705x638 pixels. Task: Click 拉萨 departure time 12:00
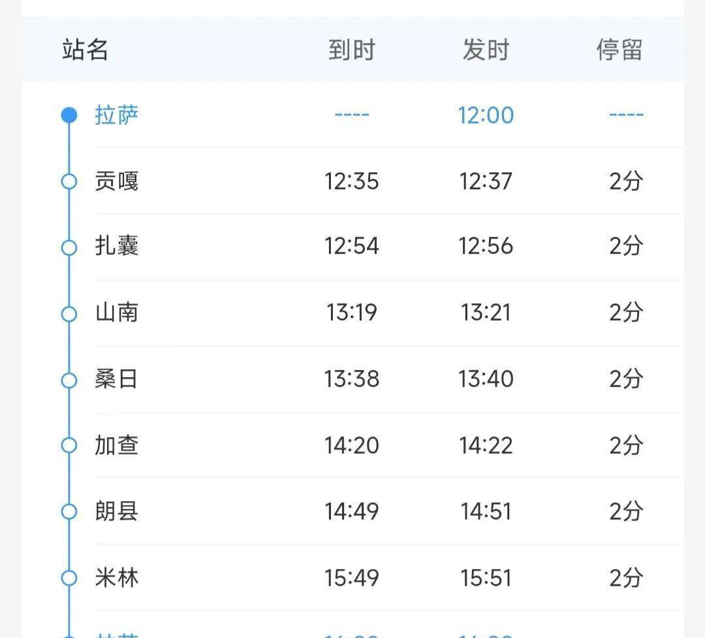pyautogui.click(x=486, y=115)
